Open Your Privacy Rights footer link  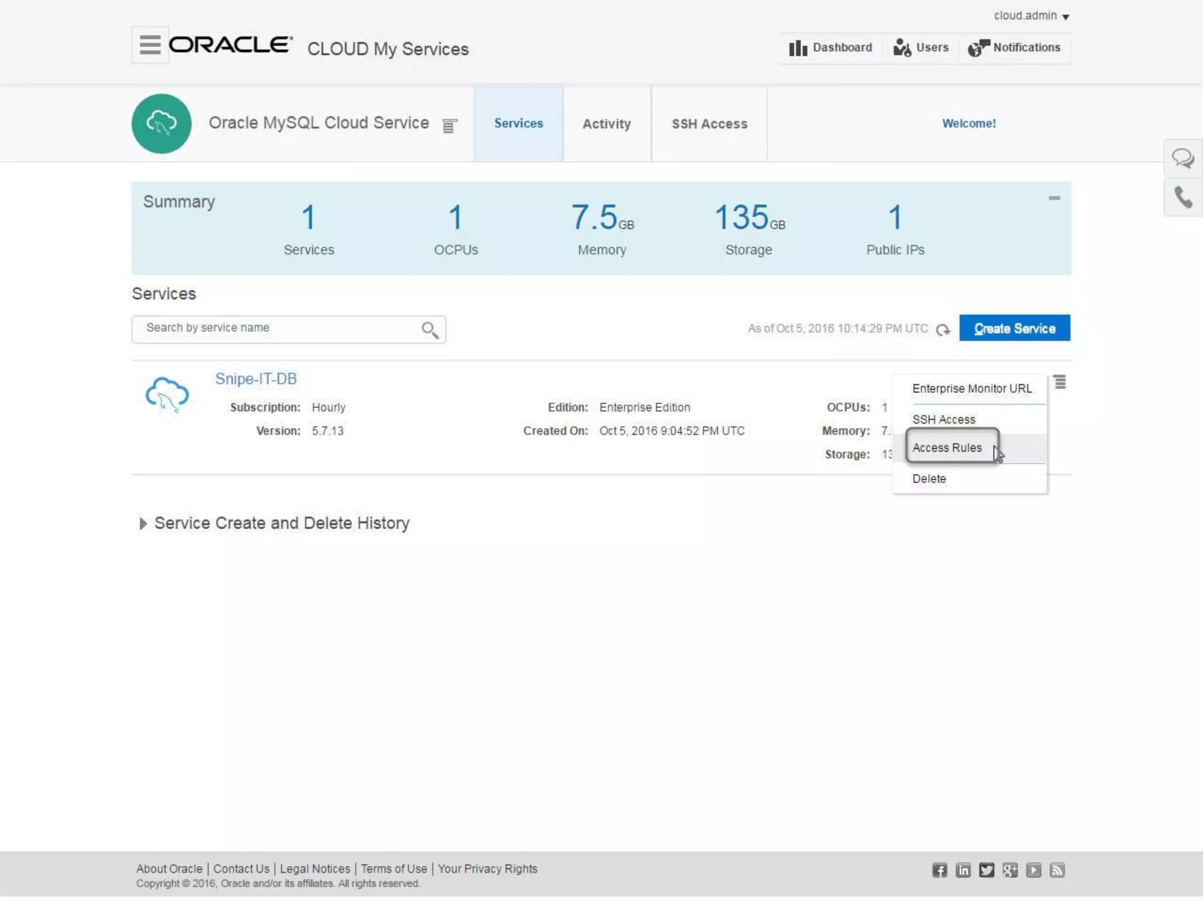click(488, 869)
